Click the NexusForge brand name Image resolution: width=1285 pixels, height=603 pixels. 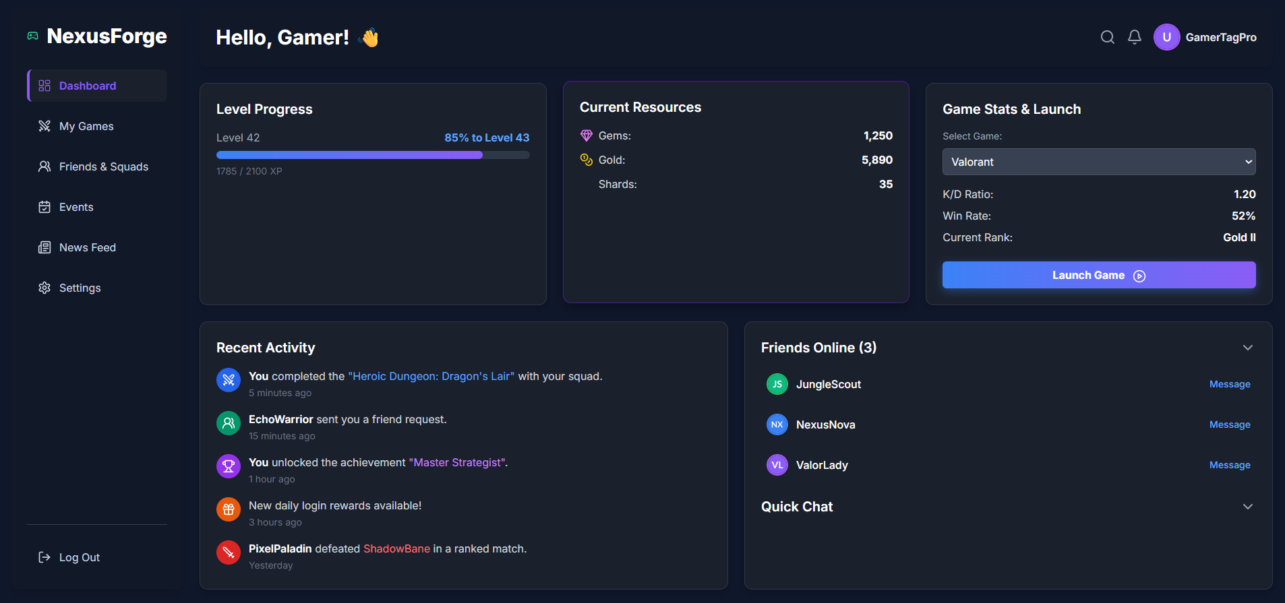click(x=107, y=36)
